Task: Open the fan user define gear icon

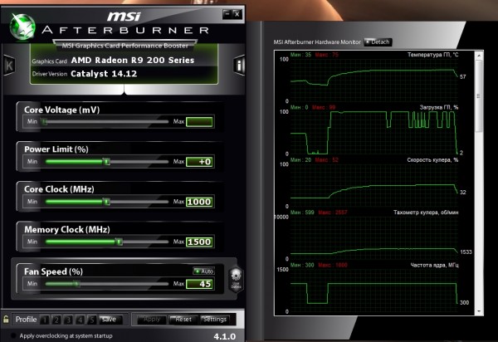Action: (236, 279)
